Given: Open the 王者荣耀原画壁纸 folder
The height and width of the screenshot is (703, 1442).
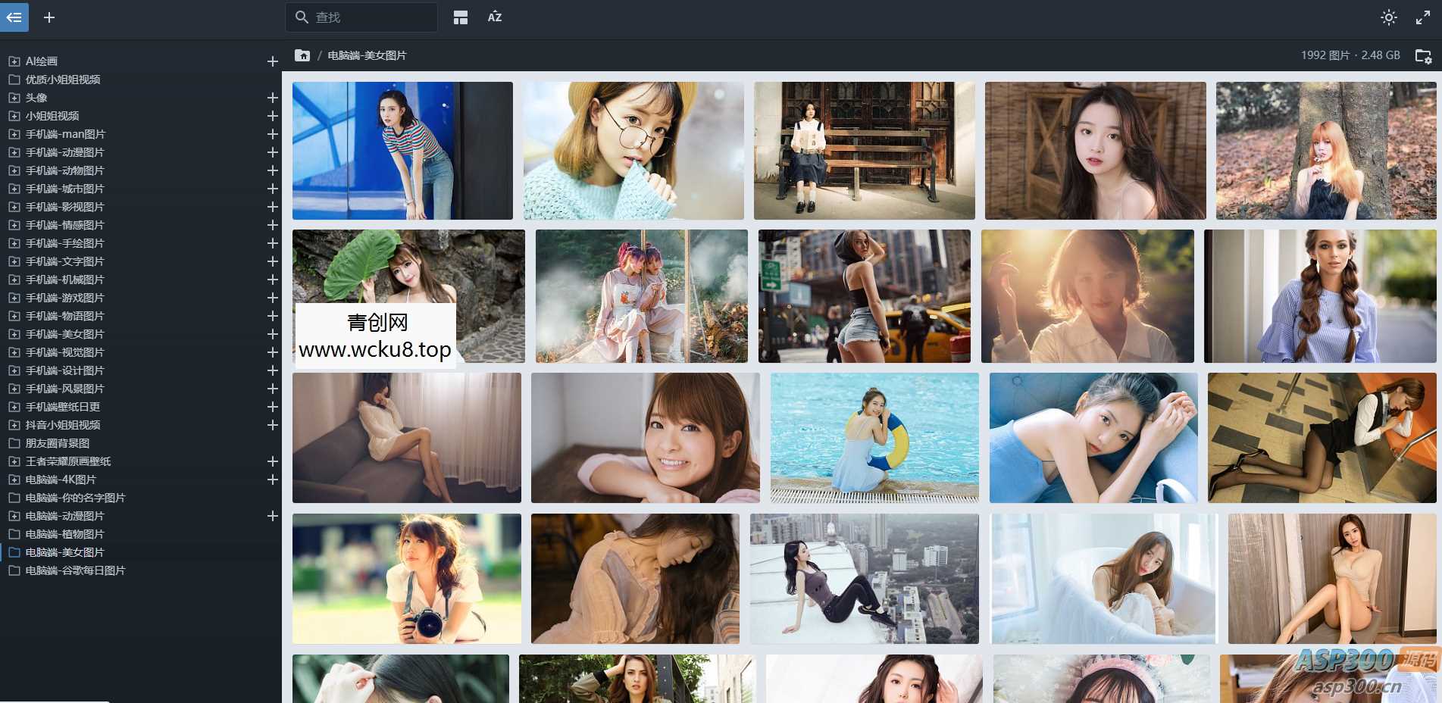Looking at the screenshot, I should click(x=67, y=461).
